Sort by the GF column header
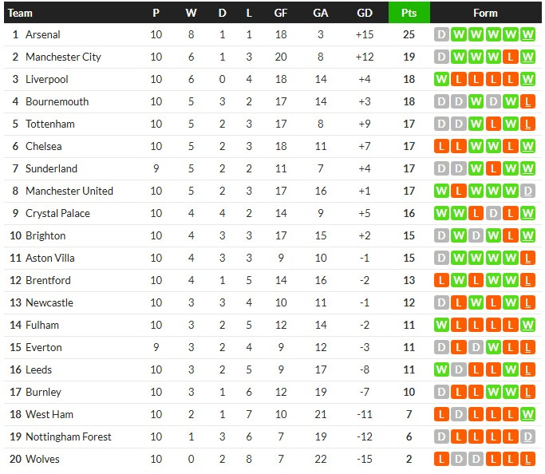 (x=281, y=13)
